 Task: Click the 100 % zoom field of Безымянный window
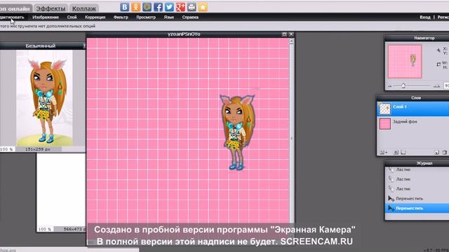click(7, 149)
